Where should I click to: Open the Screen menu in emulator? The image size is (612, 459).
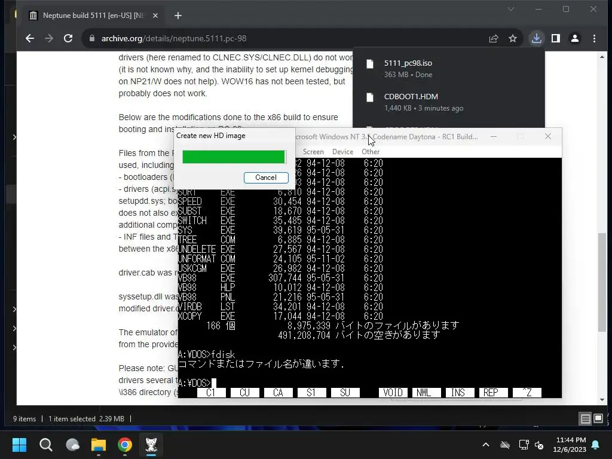pos(313,152)
